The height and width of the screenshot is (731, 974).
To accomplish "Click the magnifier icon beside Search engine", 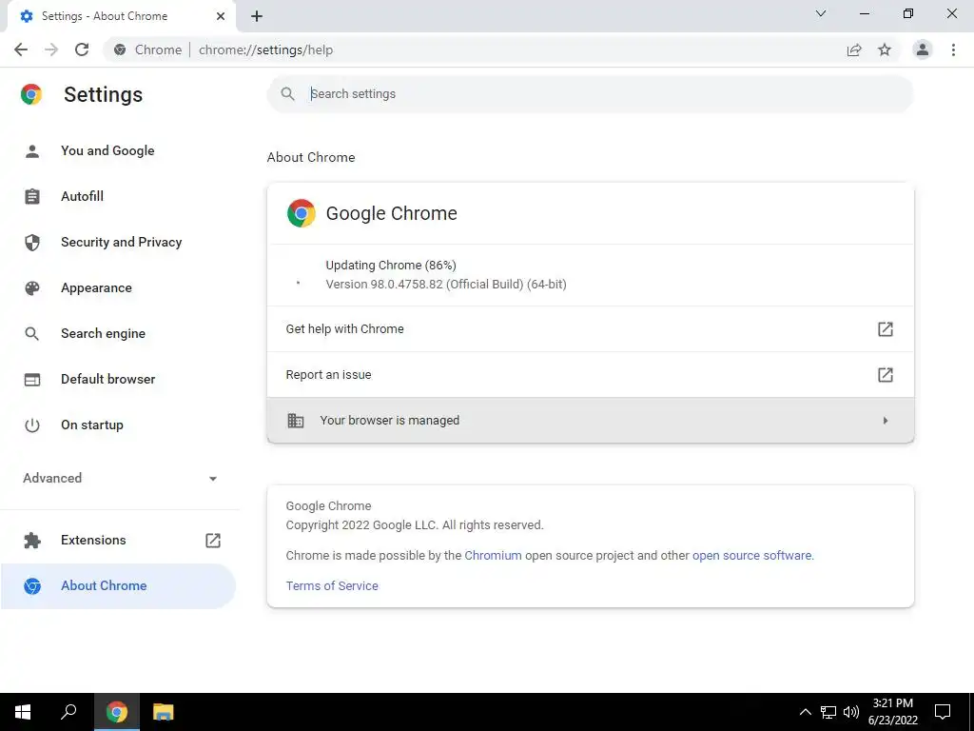I will [31, 334].
